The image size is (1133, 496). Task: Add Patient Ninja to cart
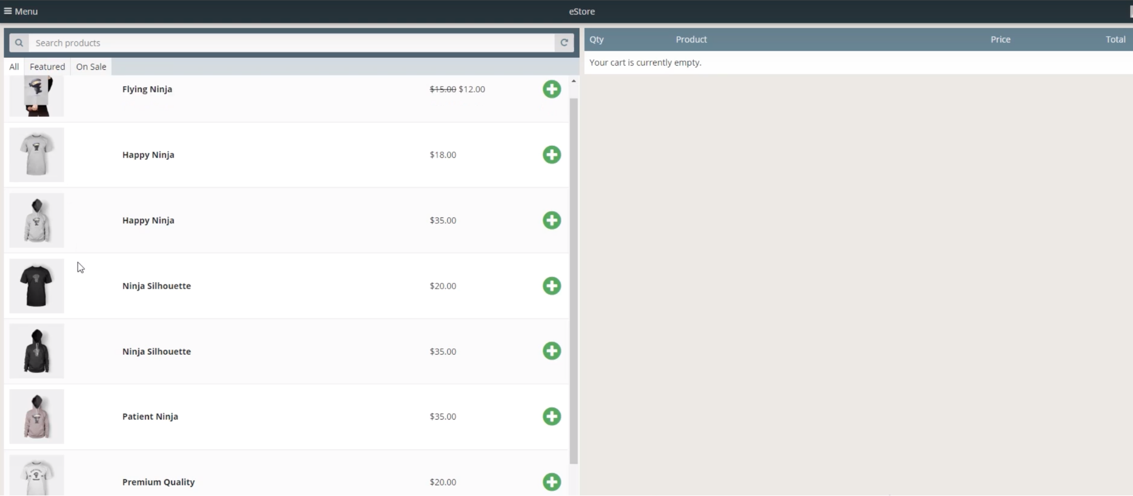click(551, 417)
